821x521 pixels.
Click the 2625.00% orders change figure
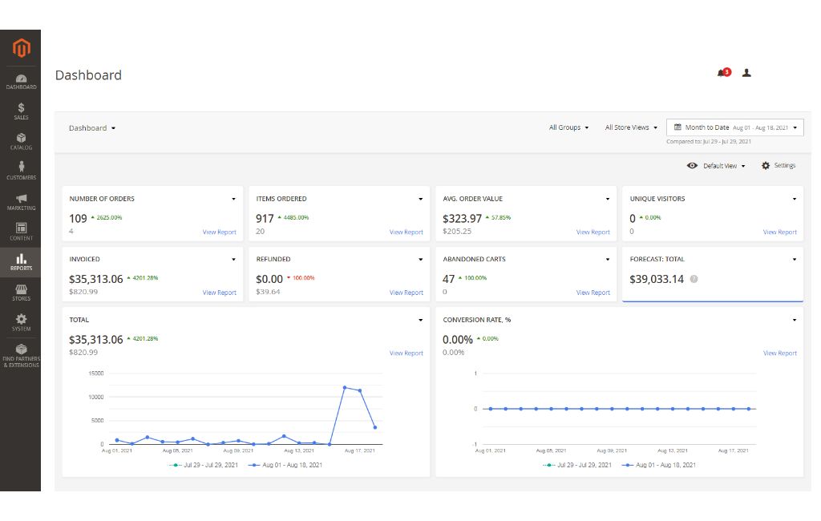107,218
